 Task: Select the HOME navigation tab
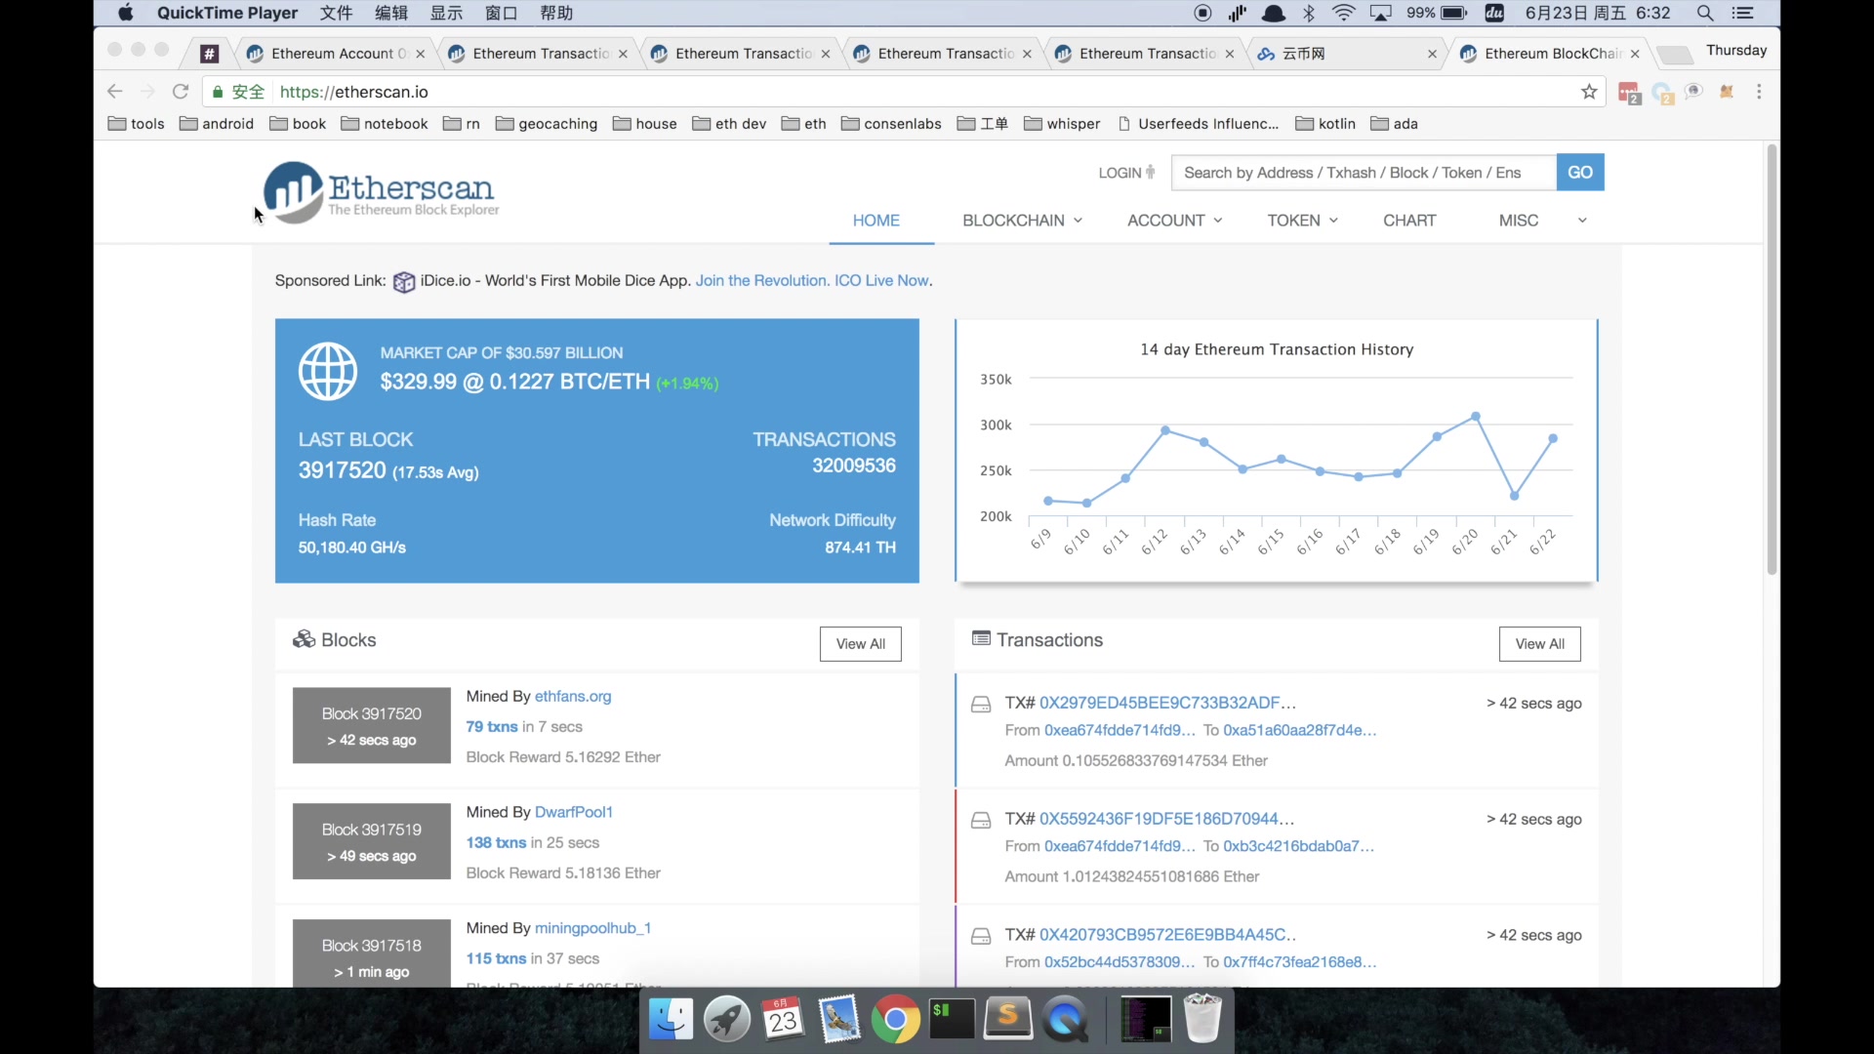pyautogui.click(x=876, y=221)
